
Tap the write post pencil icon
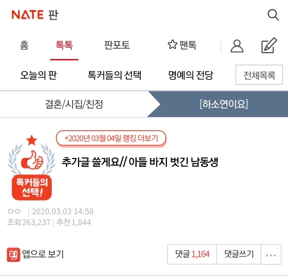pyautogui.click(x=269, y=45)
